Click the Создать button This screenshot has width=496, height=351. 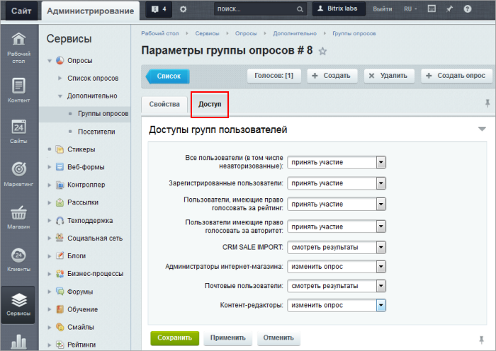click(332, 76)
